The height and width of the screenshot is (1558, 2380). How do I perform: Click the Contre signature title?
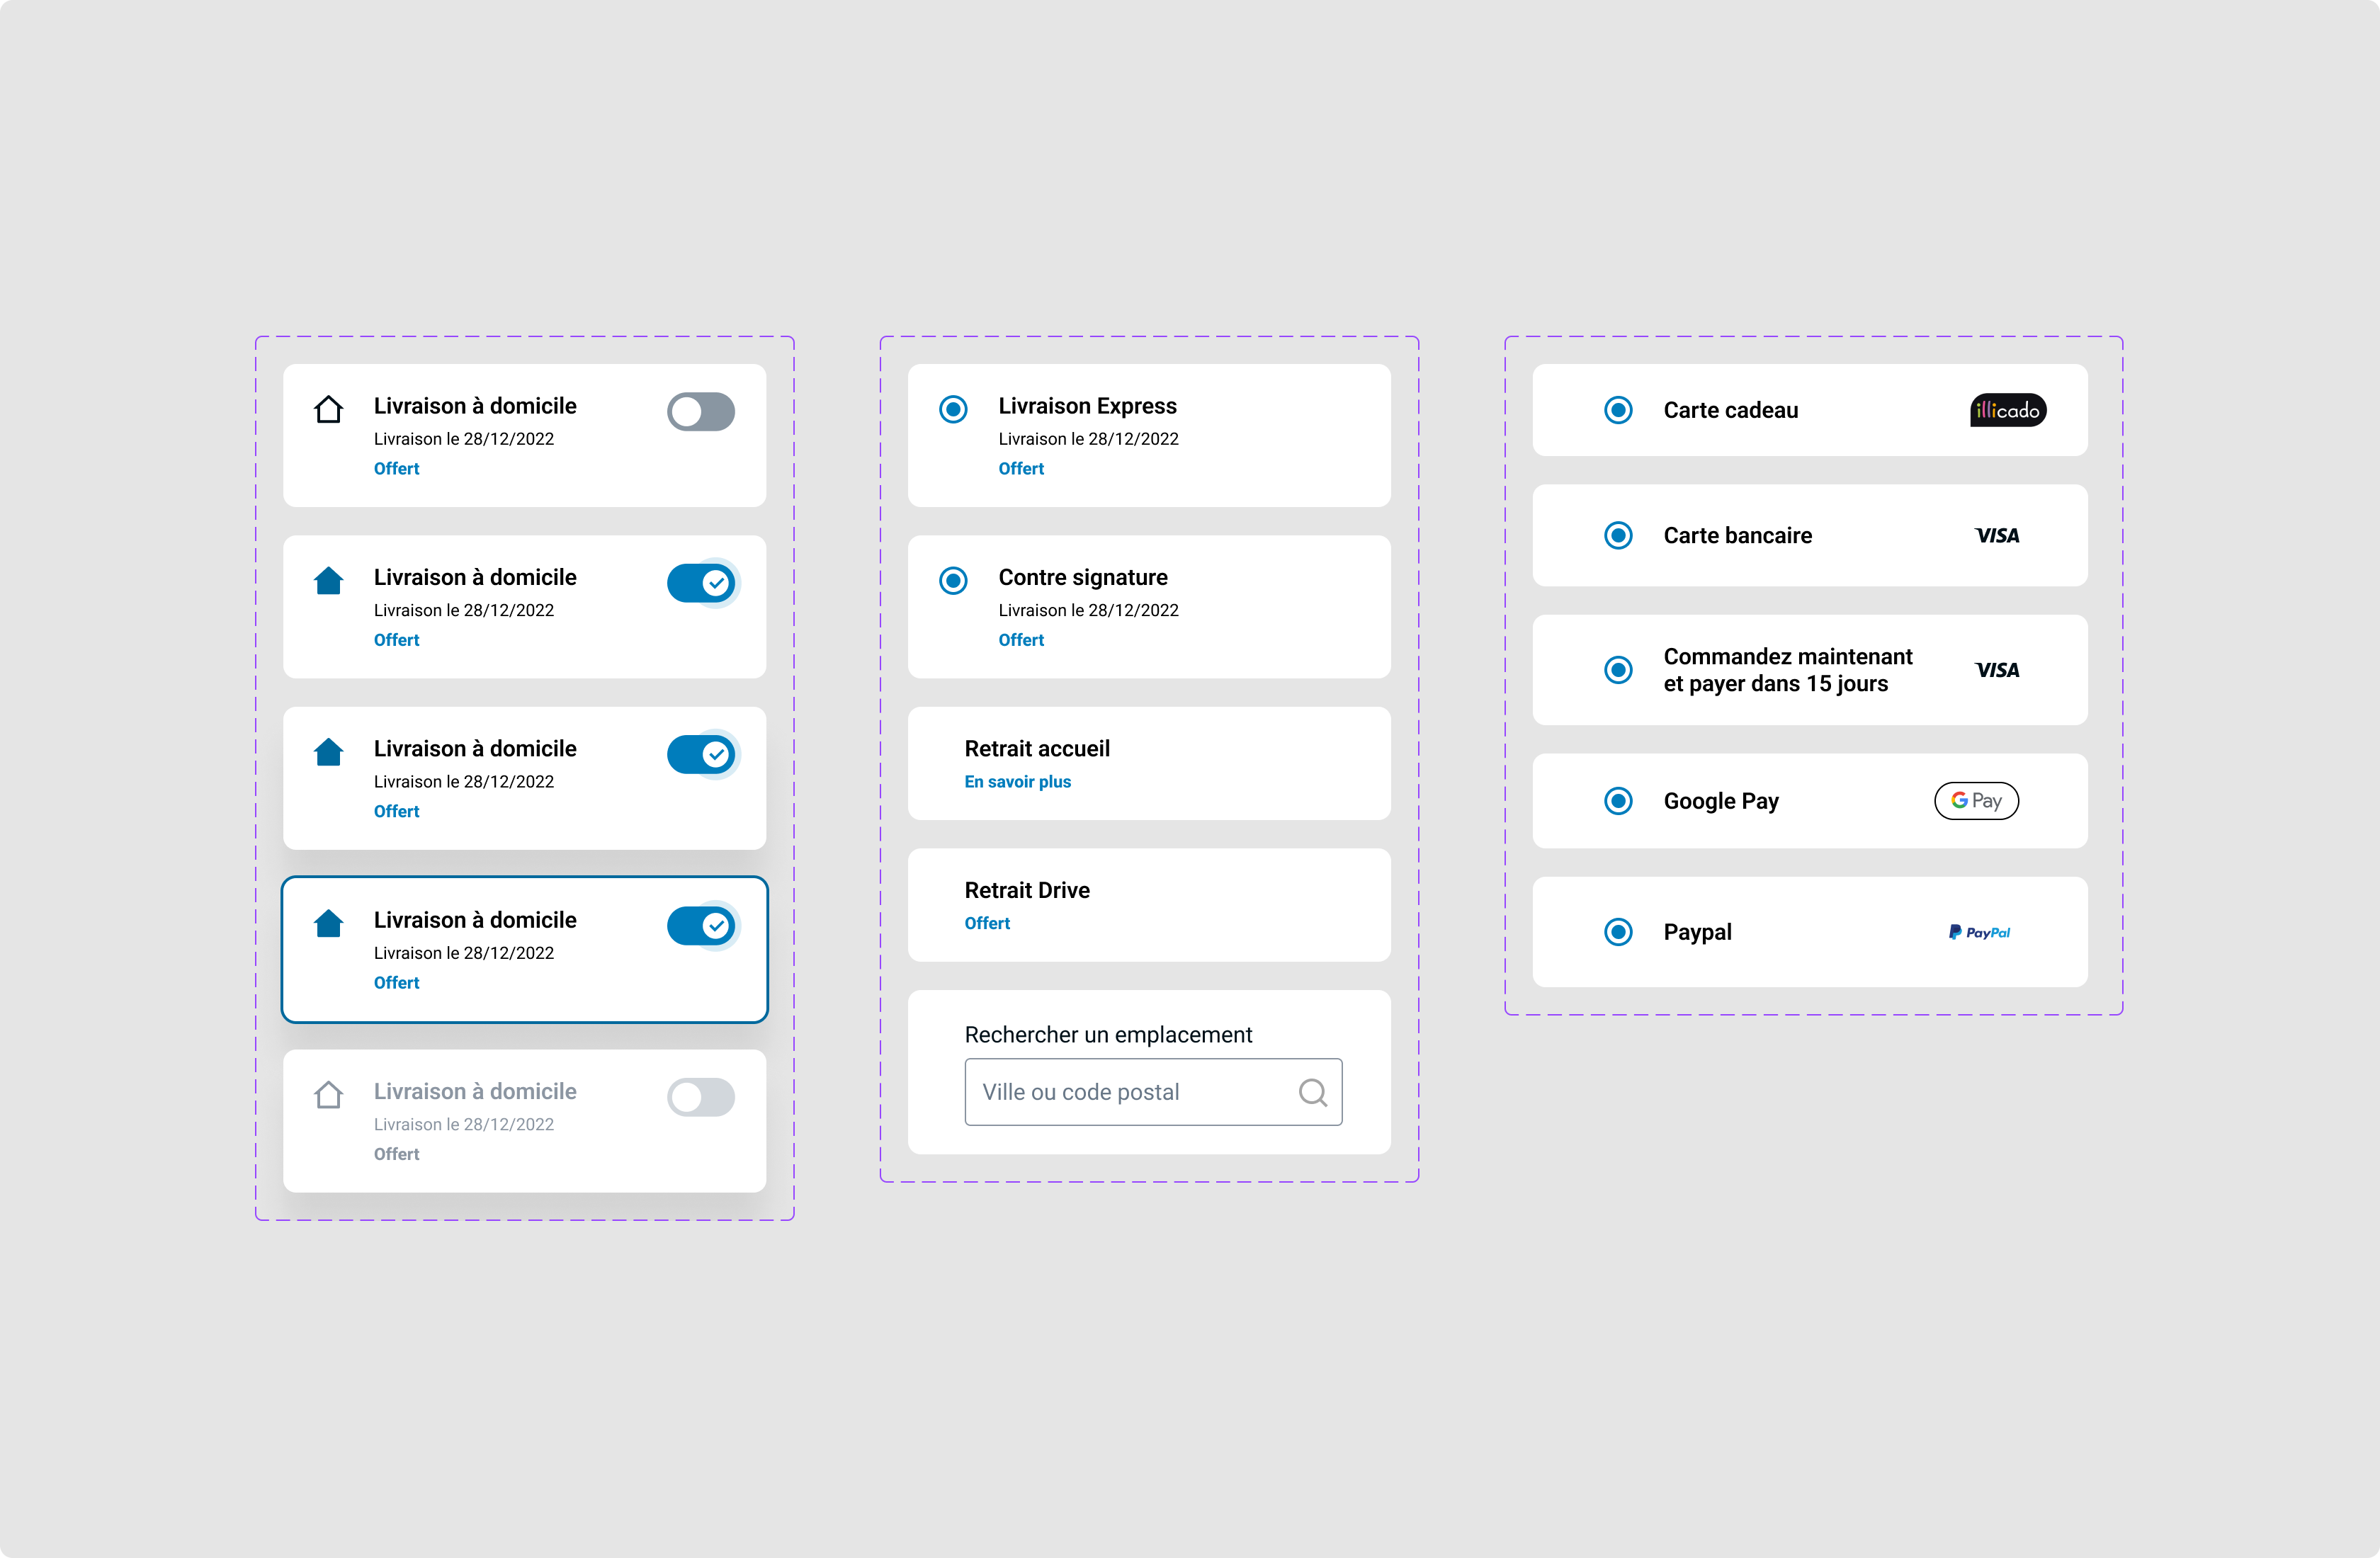1083,577
